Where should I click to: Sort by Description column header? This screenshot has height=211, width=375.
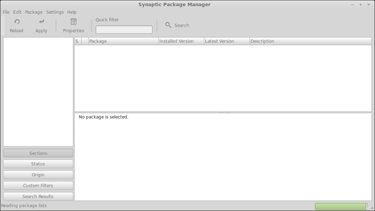[x=310, y=41]
